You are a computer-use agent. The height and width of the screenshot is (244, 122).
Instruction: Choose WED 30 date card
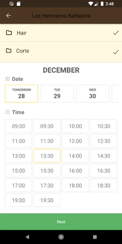92,94
